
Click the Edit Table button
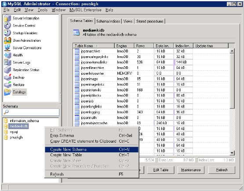[x=161, y=170]
